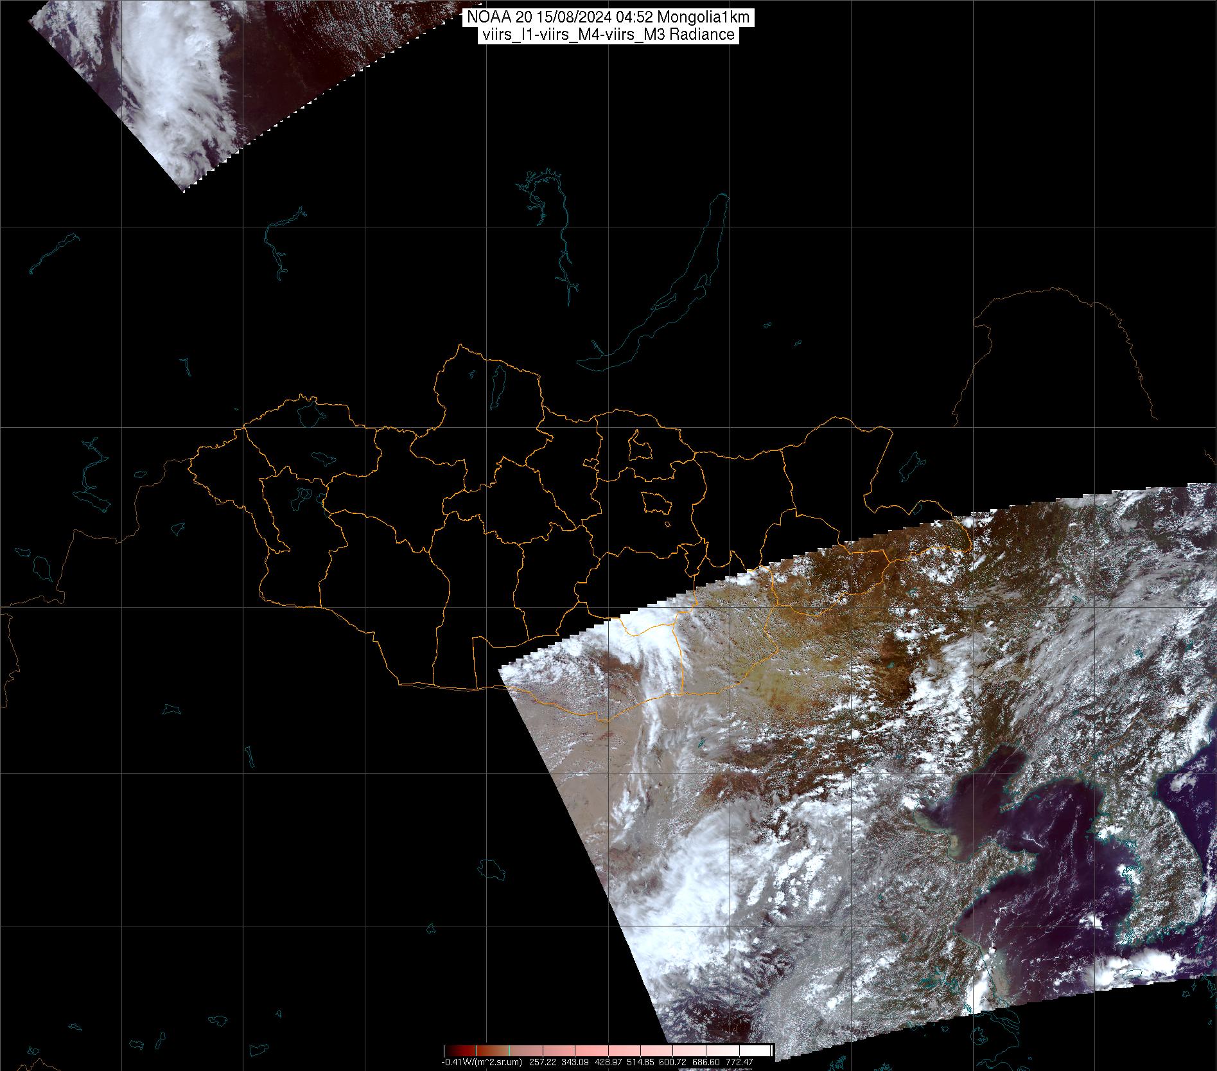The width and height of the screenshot is (1217, 1071).
Task: Click the 514.85 colorbar tick label
Action: tap(640, 1062)
